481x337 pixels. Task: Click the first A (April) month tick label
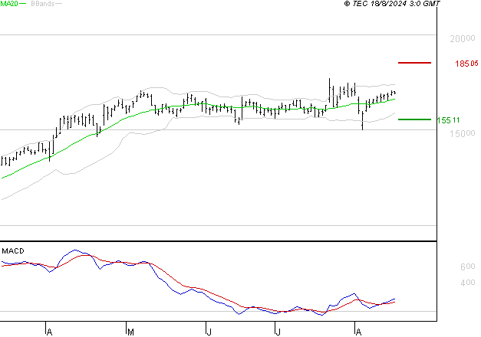coord(50,332)
